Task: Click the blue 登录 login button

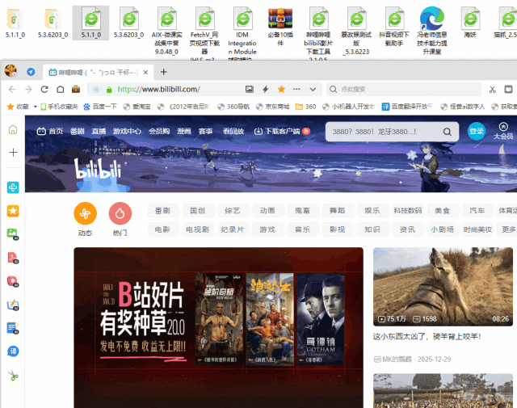Action: coord(477,131)
